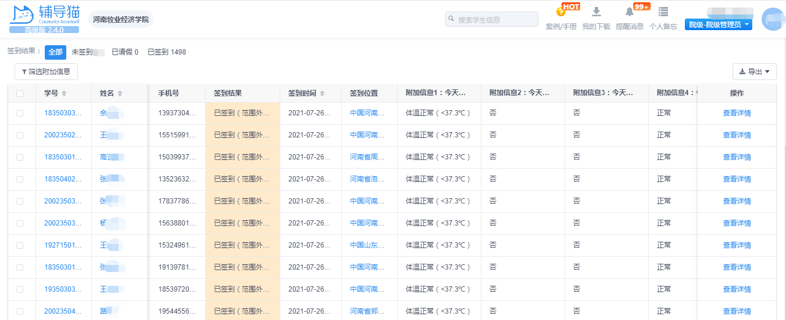
Task: Expand the 导出 export dropdown
Action: tap(754, 72)
